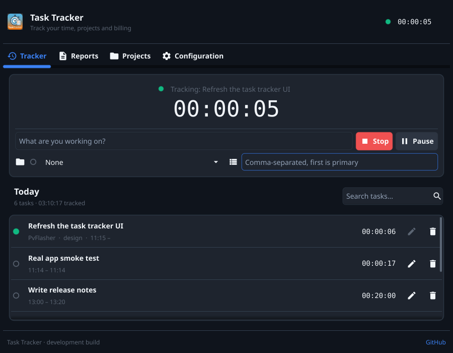Click the Write release notes title
Image resolution: width=453 pixels, height=353 pixels.
click(62, 290)
